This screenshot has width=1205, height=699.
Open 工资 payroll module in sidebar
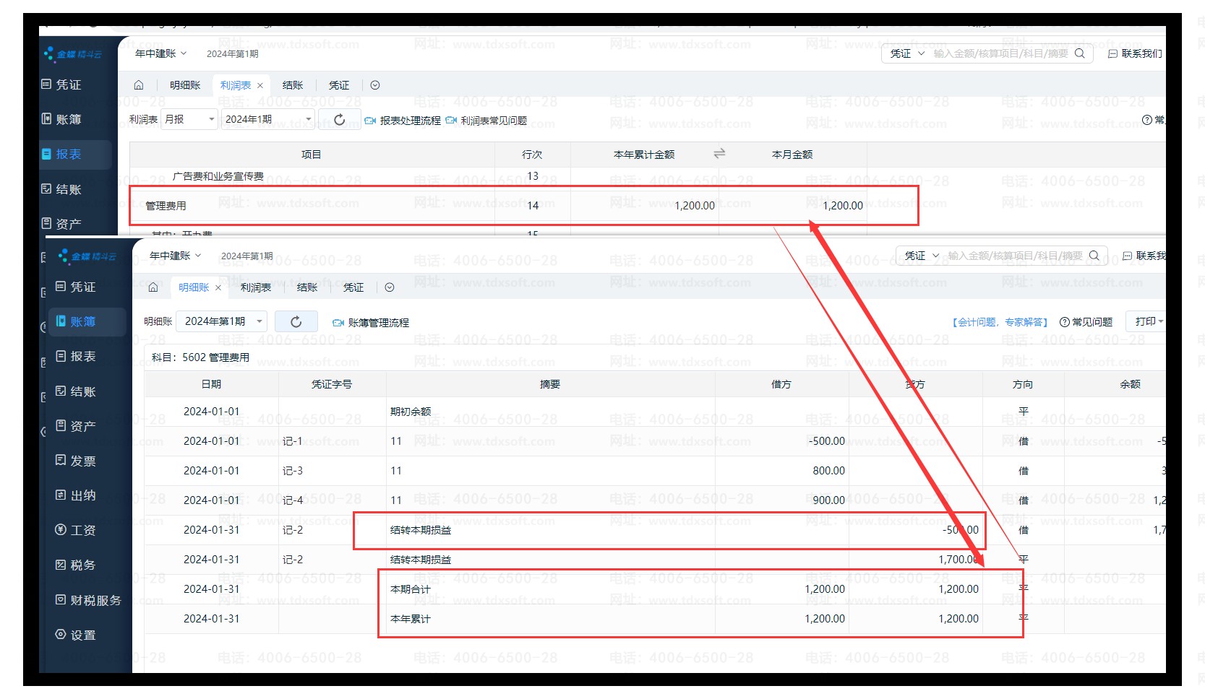tap(82, 530)
